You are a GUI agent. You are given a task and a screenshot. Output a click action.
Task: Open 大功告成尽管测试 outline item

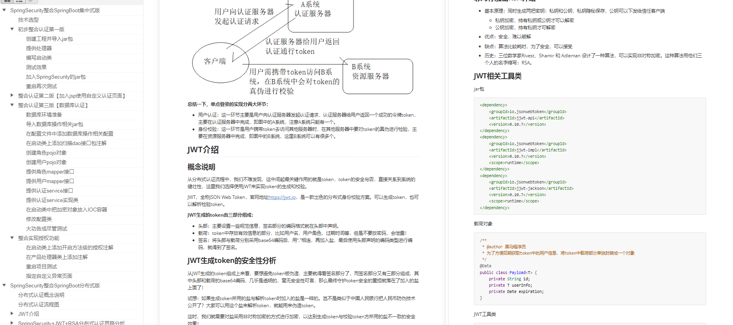pos(47,229)
